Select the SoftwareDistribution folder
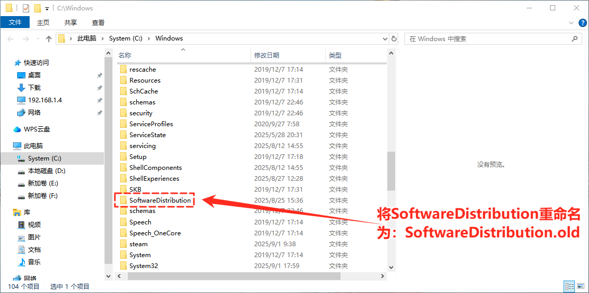This screenshot has height=293, width=589. [x=160, y=201]
